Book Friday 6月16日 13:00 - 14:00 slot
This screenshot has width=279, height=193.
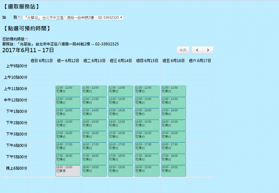pyautogui.click(x=173, y=114)
